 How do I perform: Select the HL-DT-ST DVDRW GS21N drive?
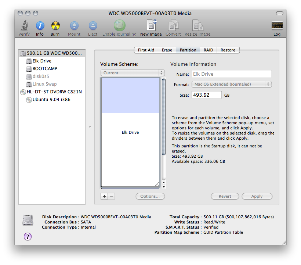(x=52, y=92)
